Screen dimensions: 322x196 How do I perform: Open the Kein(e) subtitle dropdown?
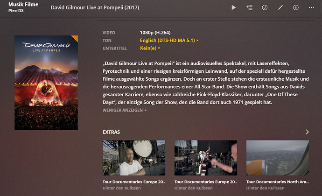pyautogui.click(x=150, y=48)
